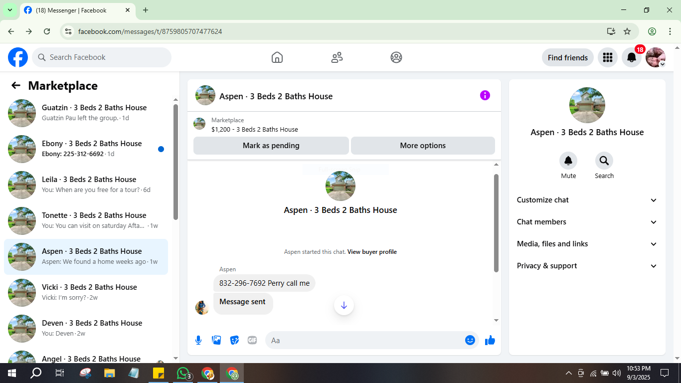Image resolution: width=681 pixels, height=383 pixels.
Task: Open the Guatzin 3 Beds 2 Baths chat
Action: click(86, 113)
